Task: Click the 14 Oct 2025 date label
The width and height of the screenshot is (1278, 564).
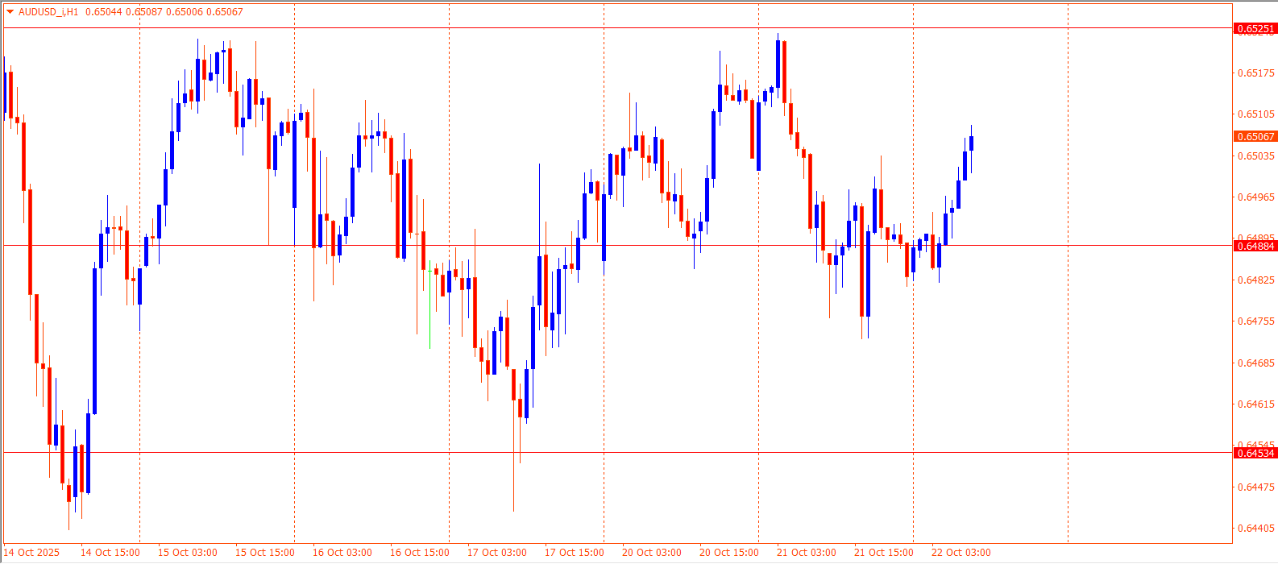Action: [x=32, y=553]
